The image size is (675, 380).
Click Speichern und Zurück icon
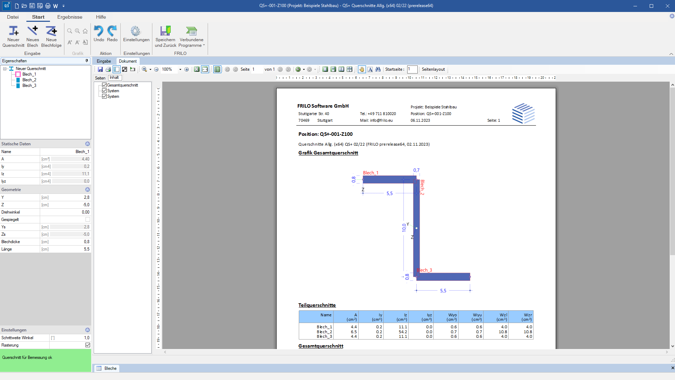[165, 37]
